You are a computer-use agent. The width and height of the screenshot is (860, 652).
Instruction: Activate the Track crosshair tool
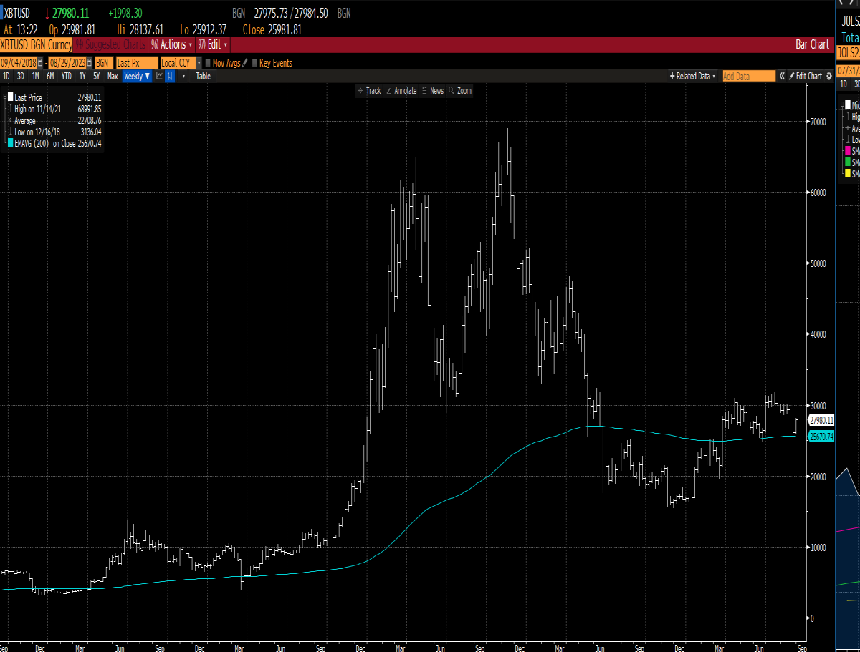click(x=369, y=91)
